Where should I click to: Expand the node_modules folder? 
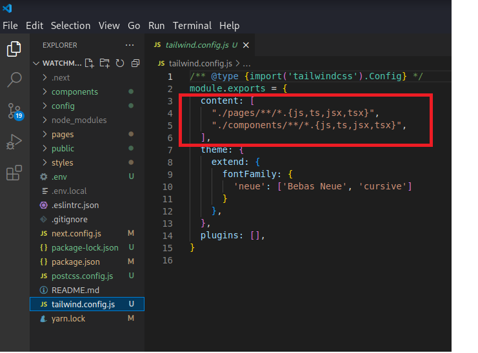(x=45, y=120)
